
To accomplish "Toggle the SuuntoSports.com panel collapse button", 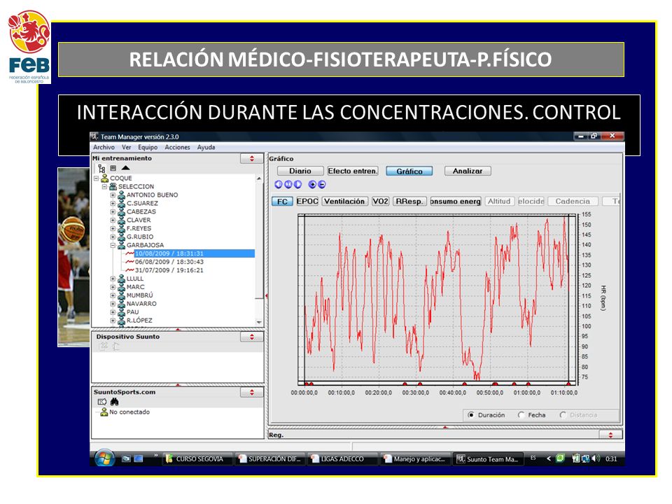I will 252,392.
